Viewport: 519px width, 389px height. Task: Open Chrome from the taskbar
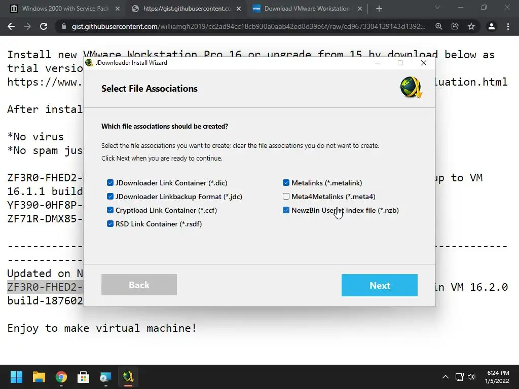[61, 377]
